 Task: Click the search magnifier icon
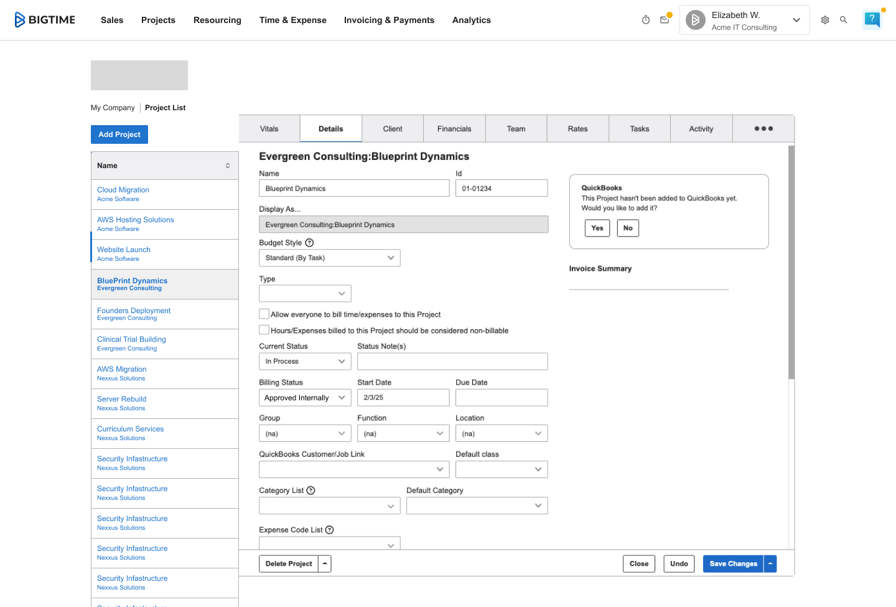pos(844,20)
